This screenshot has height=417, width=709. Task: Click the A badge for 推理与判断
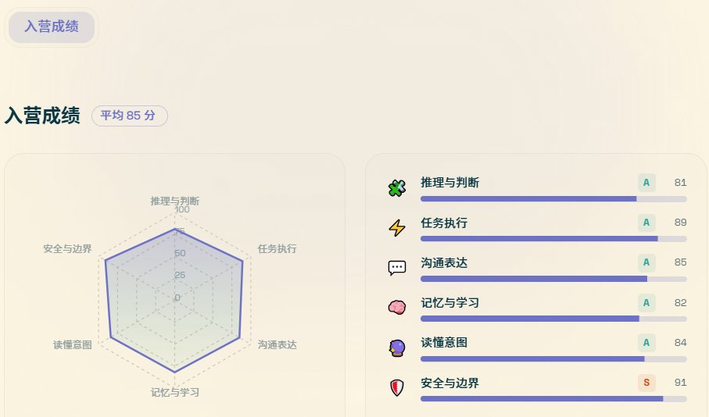tap(646, 183)
